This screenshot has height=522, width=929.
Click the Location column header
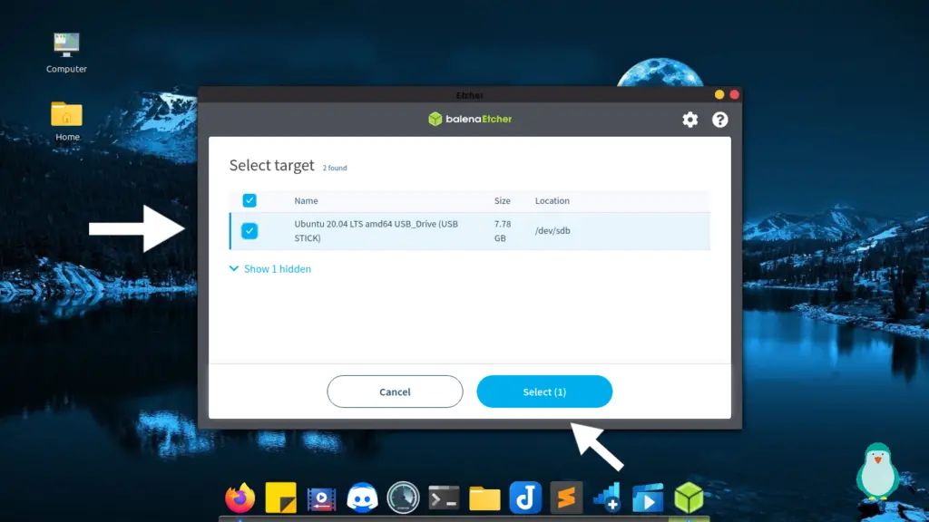point(553,200)
